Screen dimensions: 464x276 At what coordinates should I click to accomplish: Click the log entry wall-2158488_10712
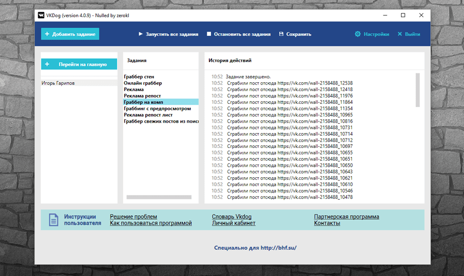point(282,140)
